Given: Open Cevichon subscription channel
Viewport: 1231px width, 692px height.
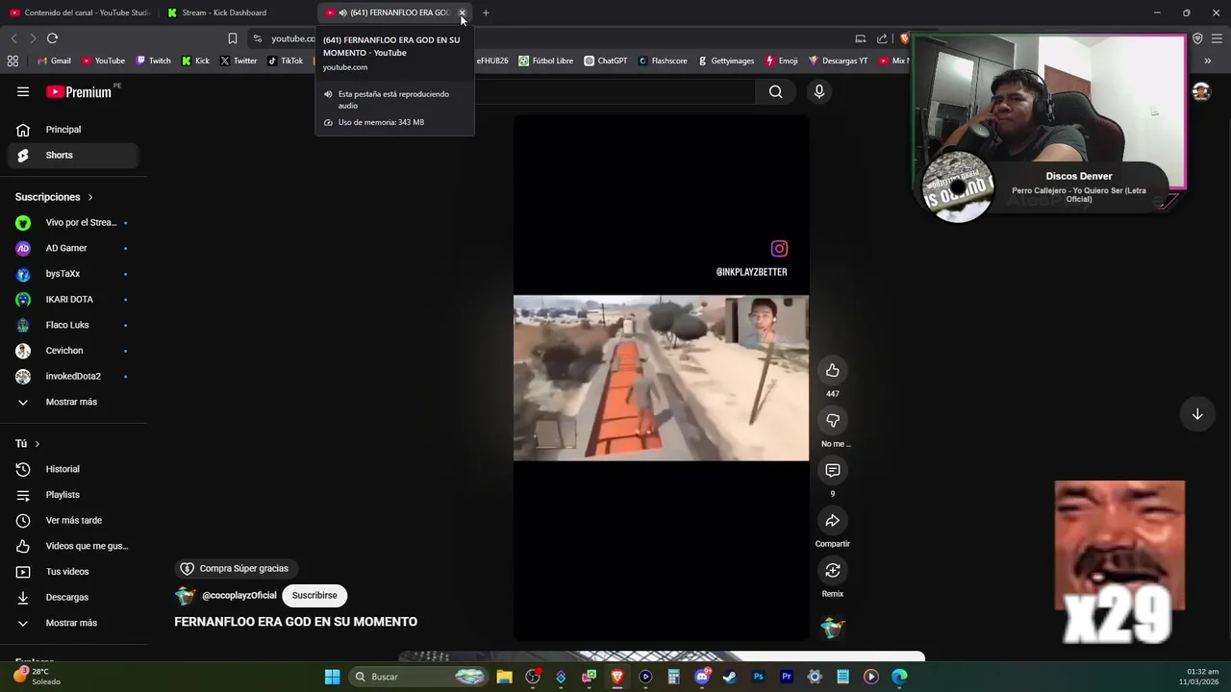Looking at the screenshot, I should (74, 351).
